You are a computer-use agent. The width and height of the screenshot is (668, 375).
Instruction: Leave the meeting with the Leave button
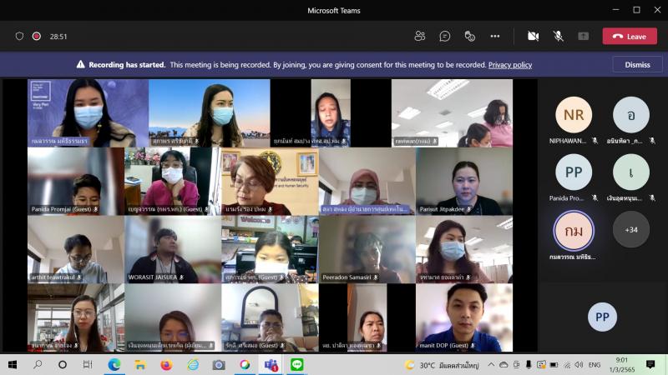(x=630, y=37)
